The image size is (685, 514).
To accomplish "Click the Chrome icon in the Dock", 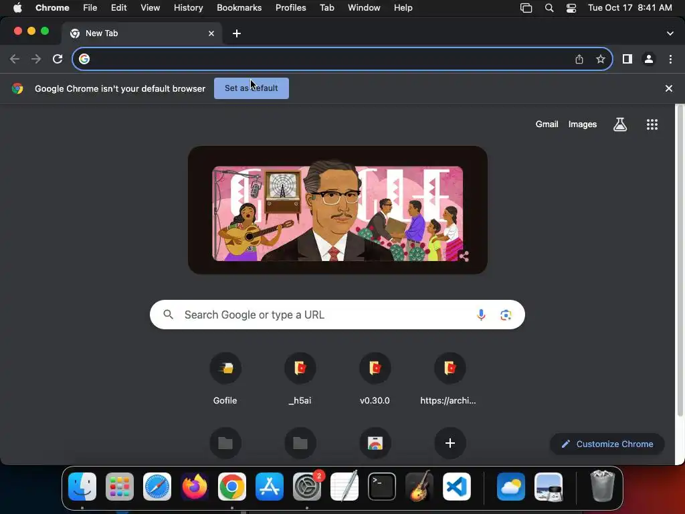I will point(232,487).
